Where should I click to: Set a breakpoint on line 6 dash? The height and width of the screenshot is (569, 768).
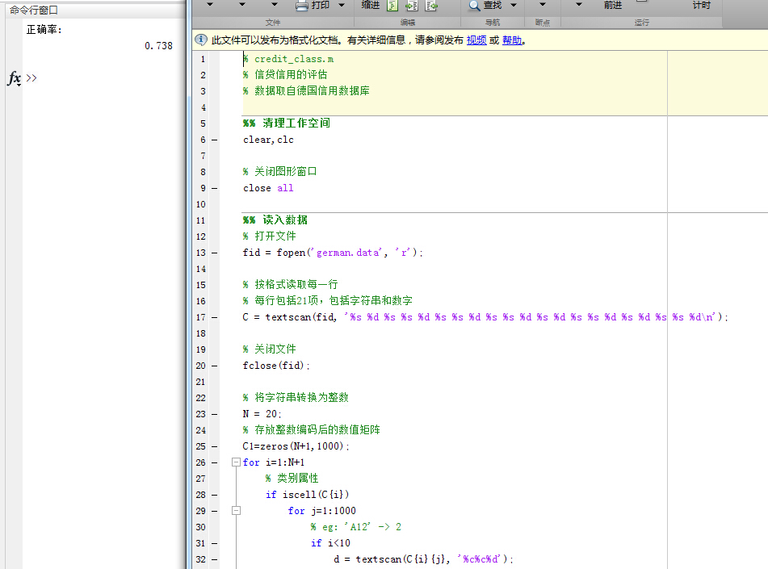tap(215, 140)
